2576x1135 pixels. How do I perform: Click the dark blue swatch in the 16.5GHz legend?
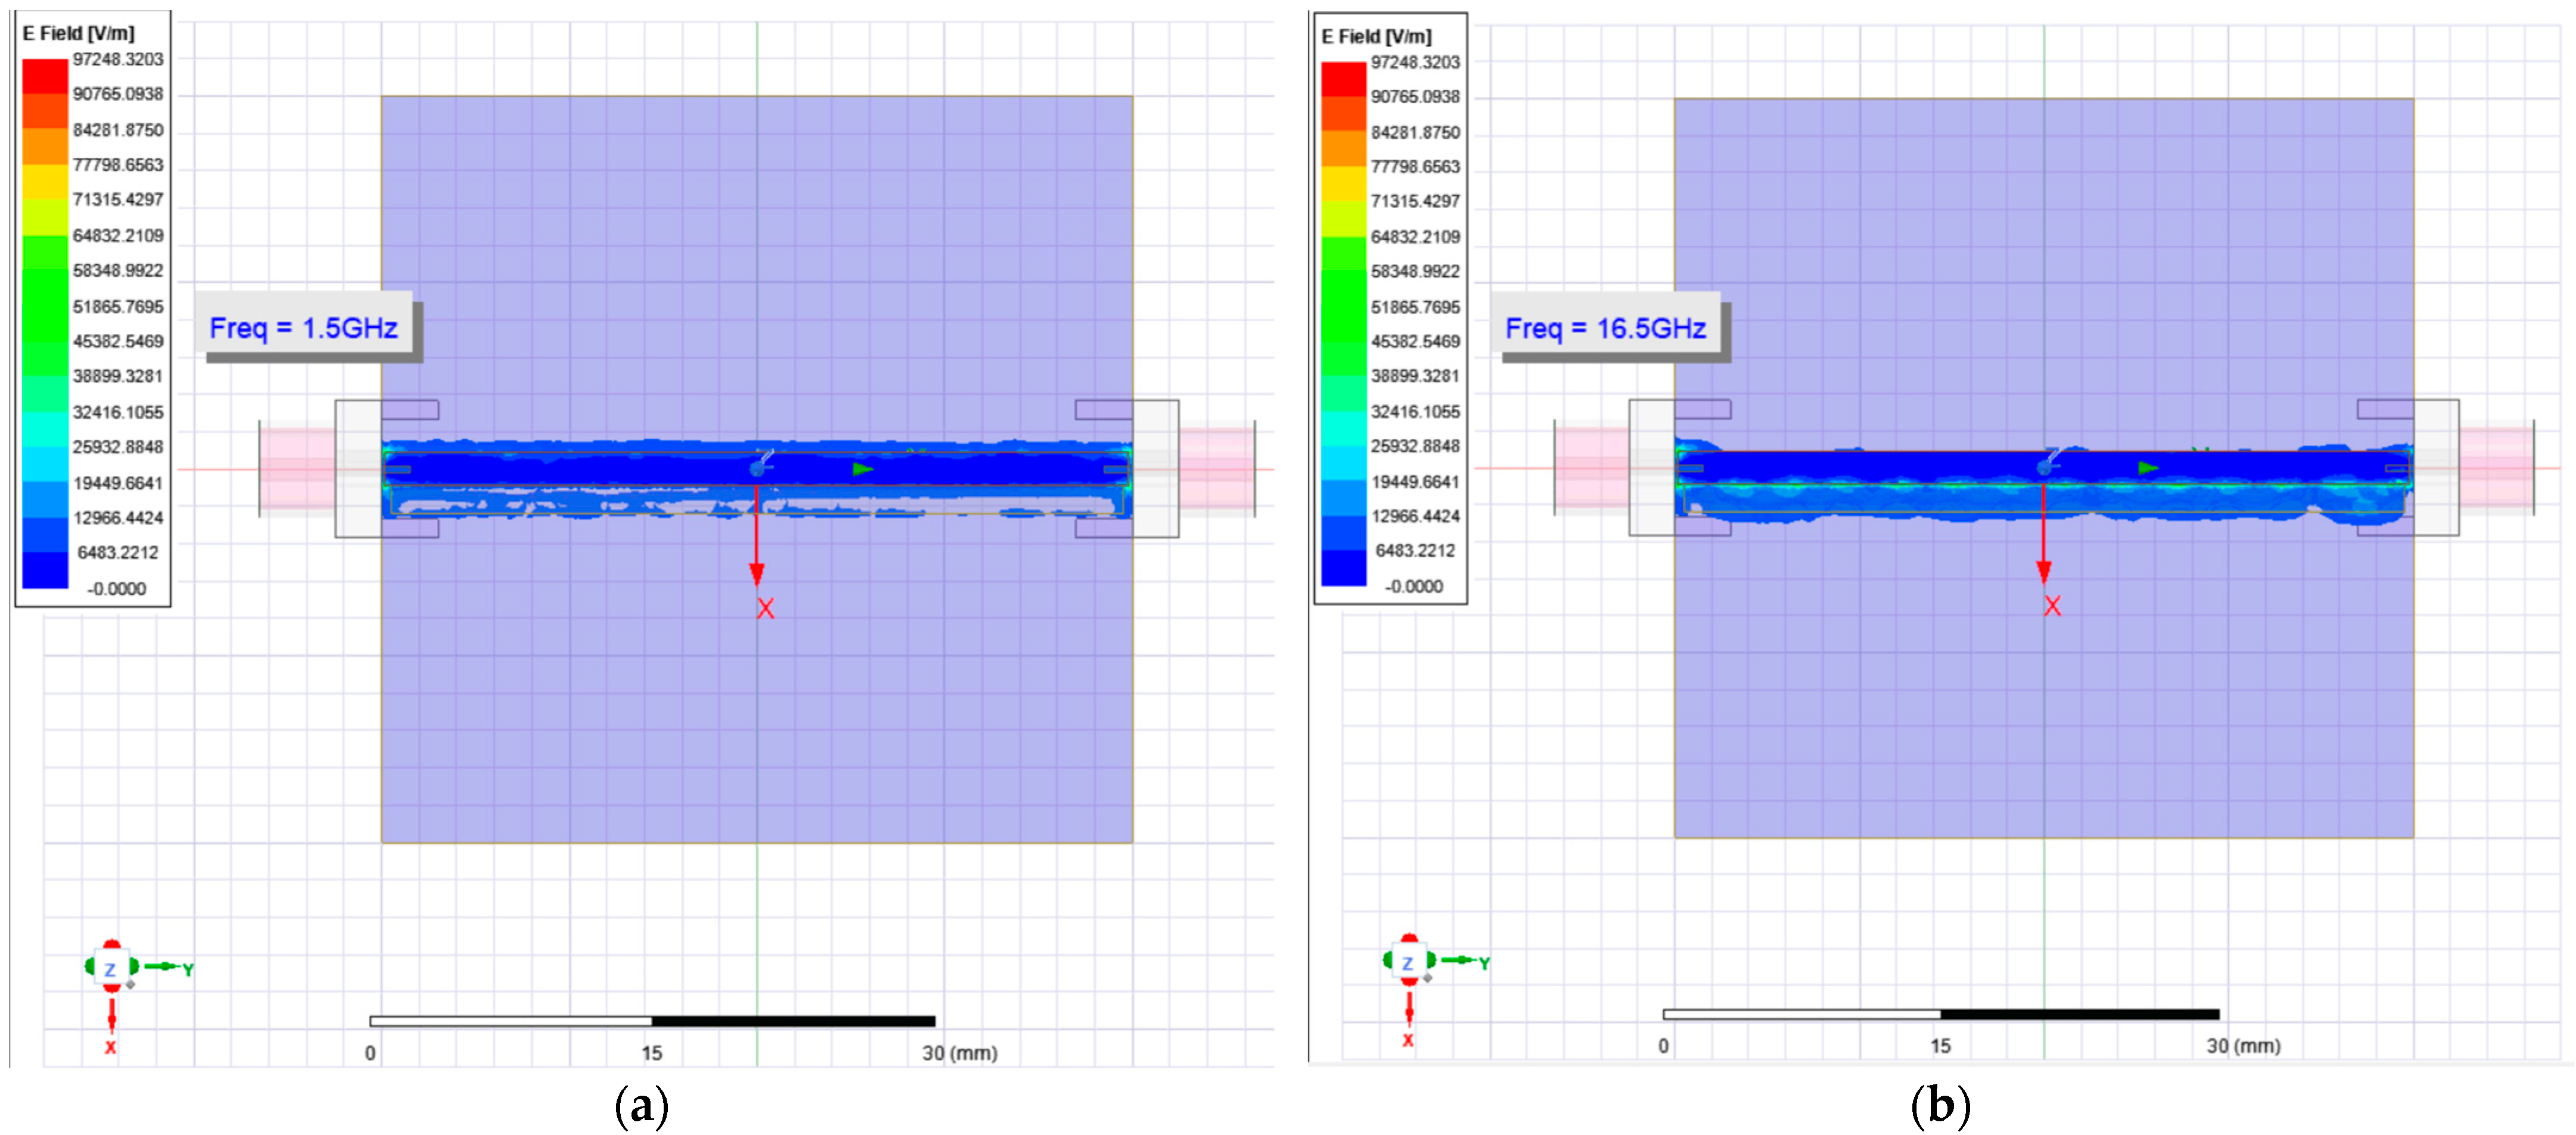tap(1343, 568)
